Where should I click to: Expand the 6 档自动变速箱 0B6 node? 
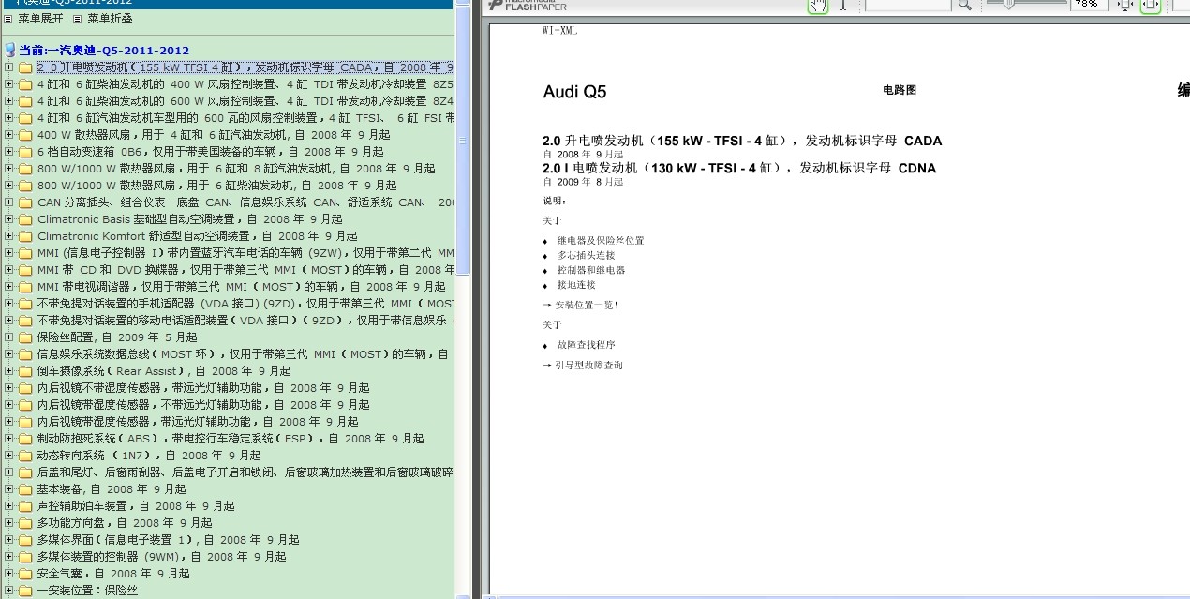point(8,152)
